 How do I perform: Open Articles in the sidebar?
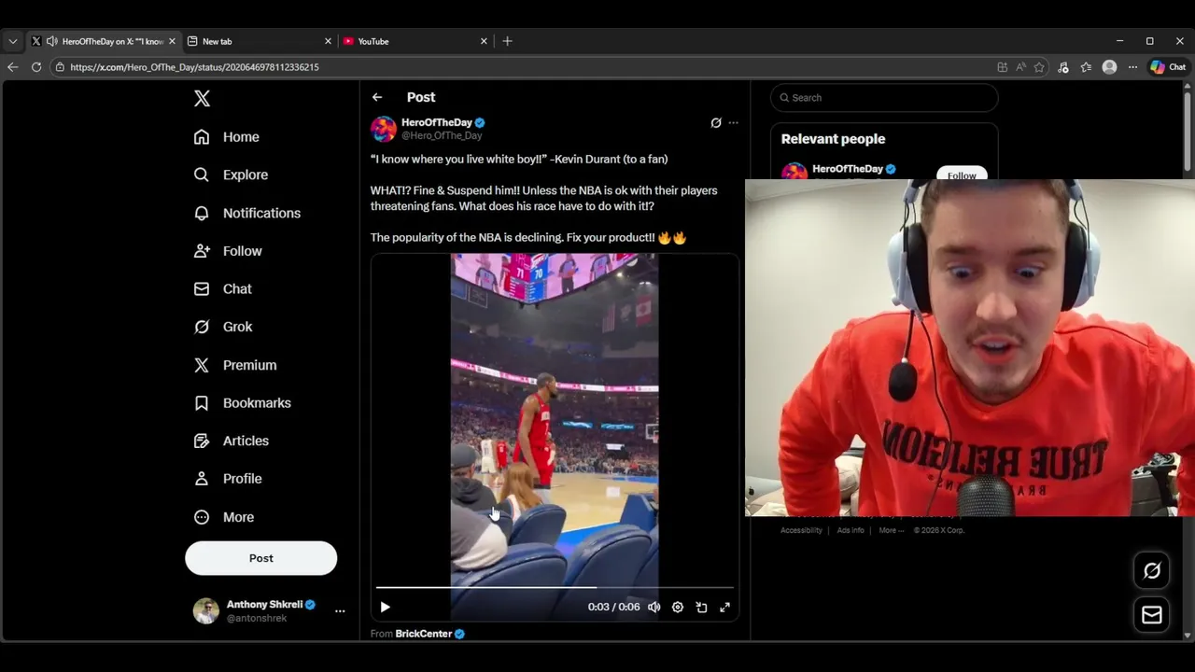(231, 441)
